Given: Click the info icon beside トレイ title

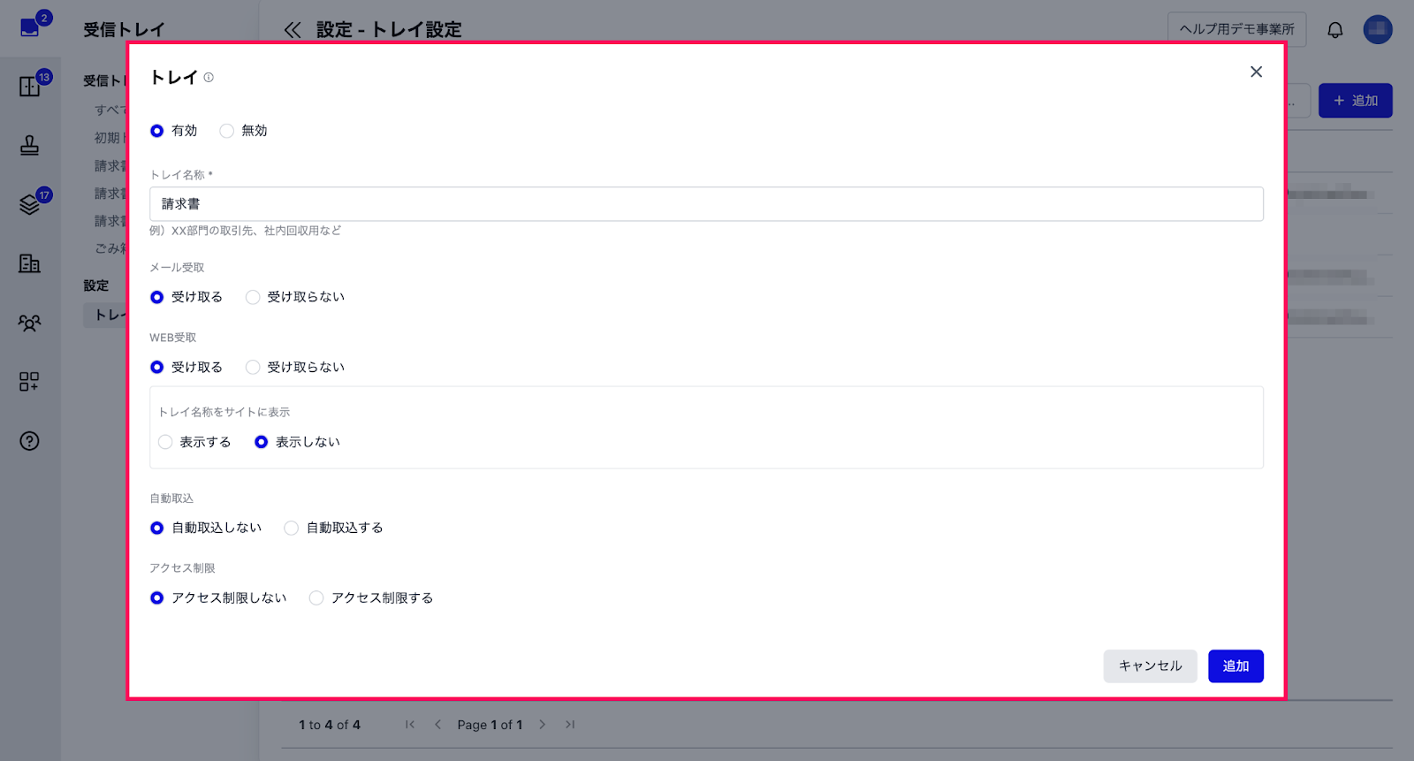Looking at the screenshot, I should coord(209,78).
